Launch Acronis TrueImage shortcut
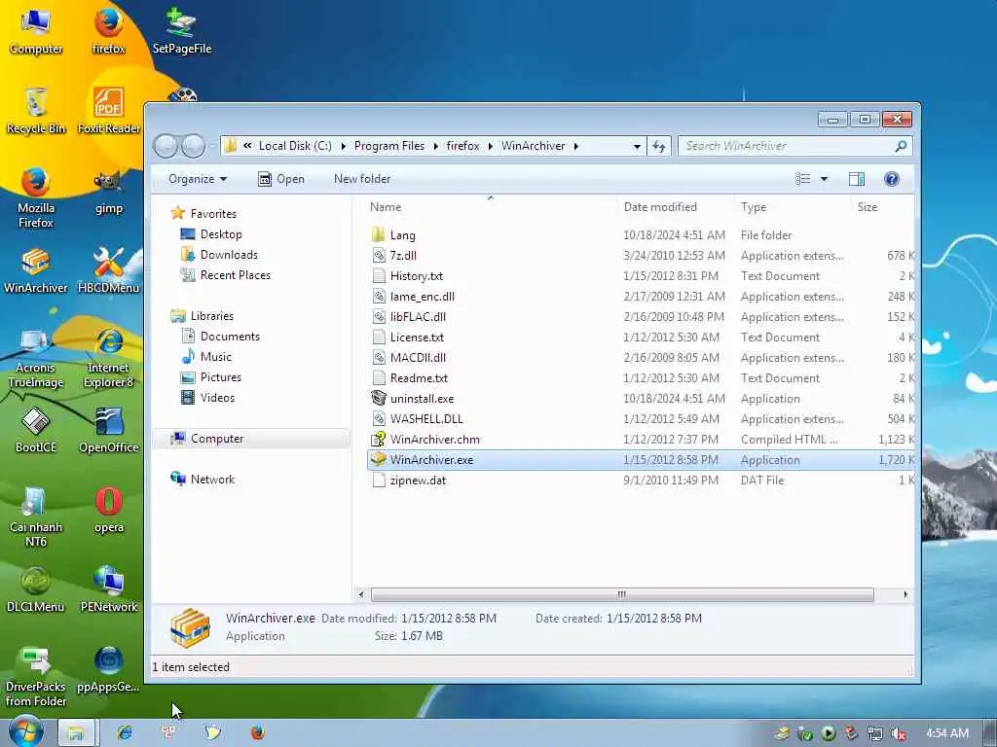The width and height of the screenshot is (997, 747). click(36, 358)
